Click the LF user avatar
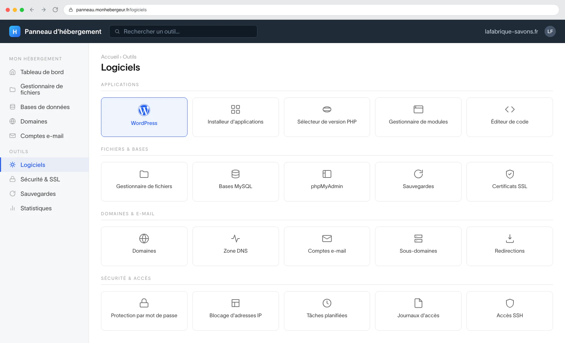This screenshot has width=565, height=343. (x=550, y=31)
